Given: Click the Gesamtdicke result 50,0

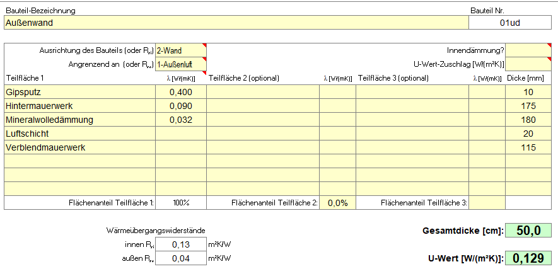Looking at the screenshot, I should point(528,231).
